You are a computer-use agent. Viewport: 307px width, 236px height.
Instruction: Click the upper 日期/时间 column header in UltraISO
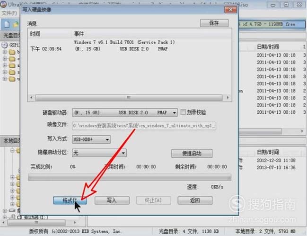(x=268, y=47)
